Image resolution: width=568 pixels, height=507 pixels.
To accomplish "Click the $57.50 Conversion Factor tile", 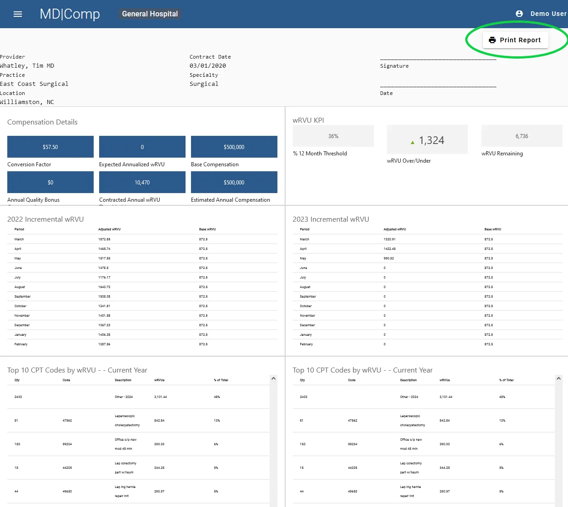I will click(x=50, y=147).
